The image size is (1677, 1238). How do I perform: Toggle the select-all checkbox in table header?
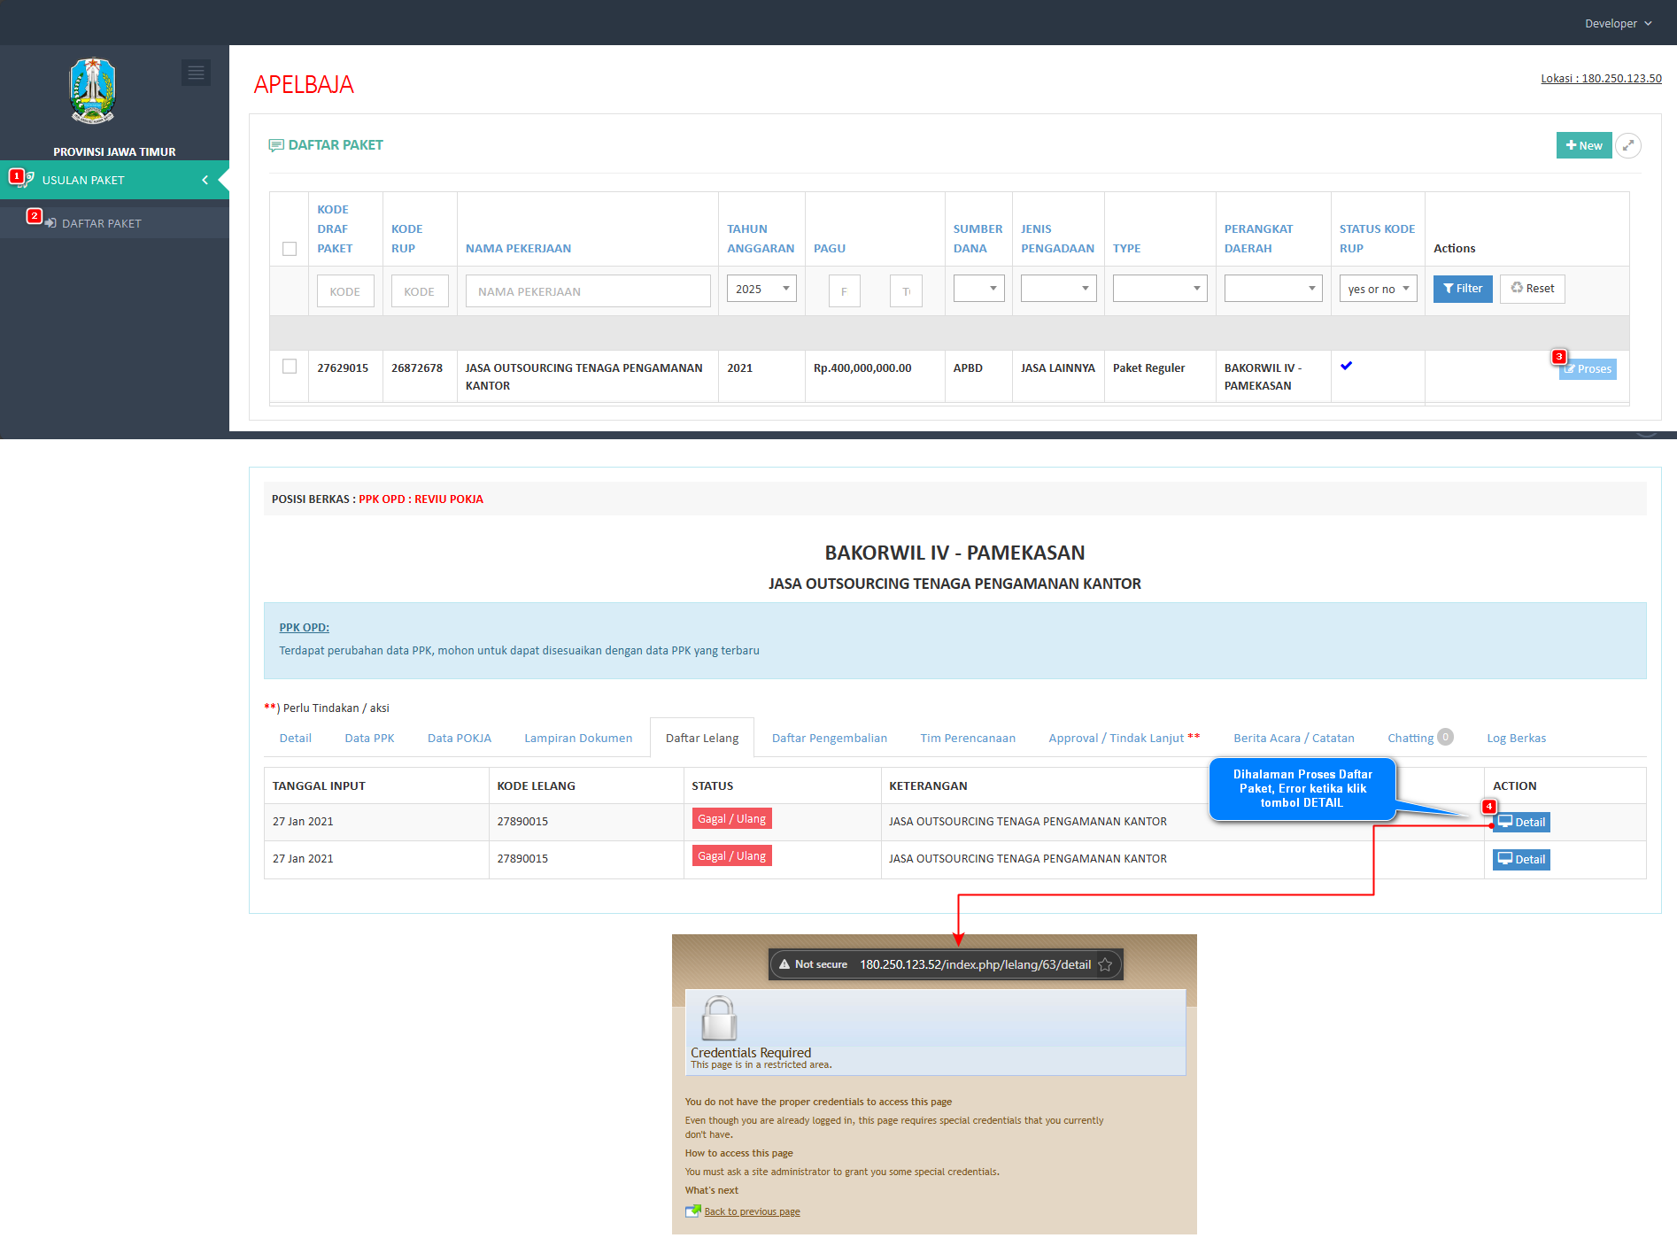290,249
